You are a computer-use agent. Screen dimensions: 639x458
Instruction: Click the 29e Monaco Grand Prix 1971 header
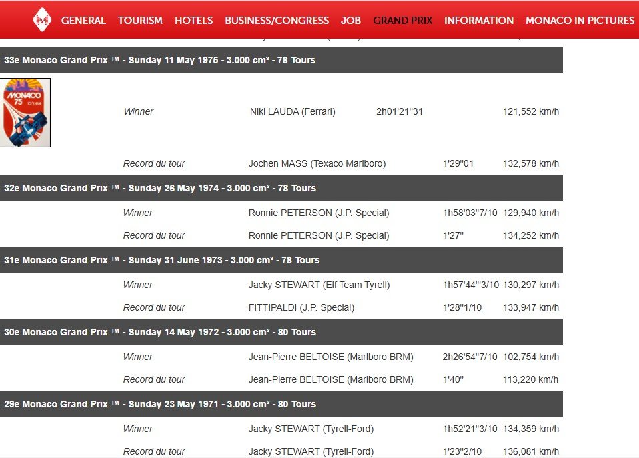(281, 404)
